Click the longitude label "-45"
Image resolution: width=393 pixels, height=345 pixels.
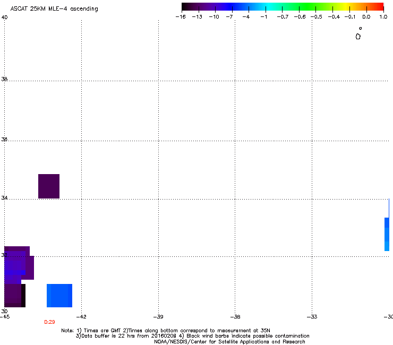[x=5, y=317]
